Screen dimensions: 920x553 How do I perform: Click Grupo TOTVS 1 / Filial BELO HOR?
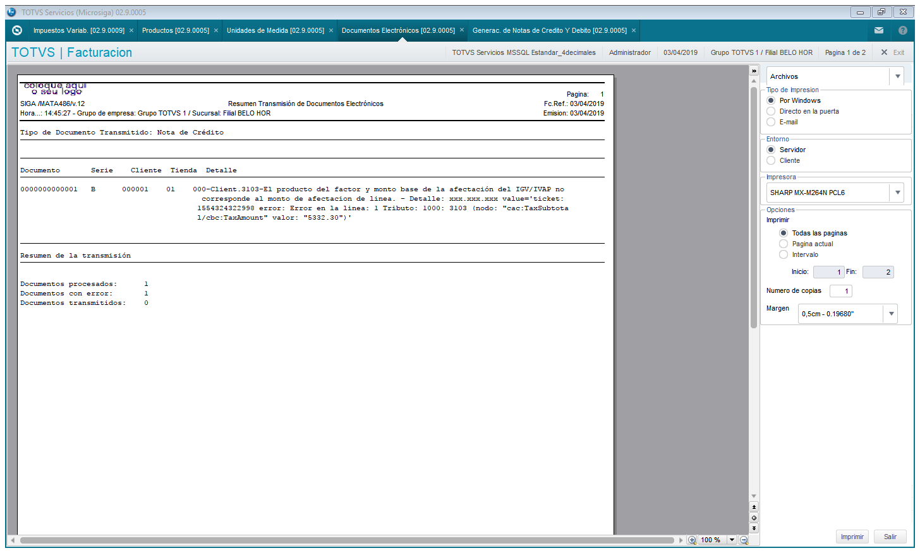click(761, 52)
